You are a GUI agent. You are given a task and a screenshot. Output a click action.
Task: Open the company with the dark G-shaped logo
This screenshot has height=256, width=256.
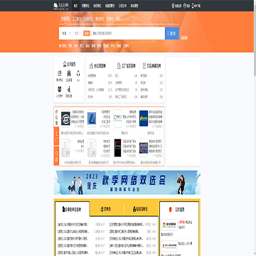click(65, 119)
